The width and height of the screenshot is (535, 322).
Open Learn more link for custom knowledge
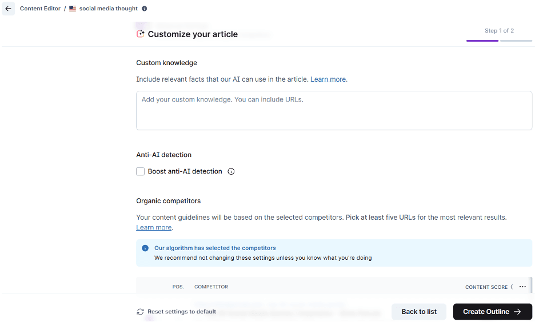click(328, 79)
